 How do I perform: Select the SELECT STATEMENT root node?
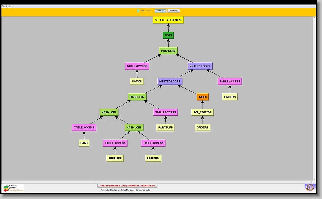[169, 20]
